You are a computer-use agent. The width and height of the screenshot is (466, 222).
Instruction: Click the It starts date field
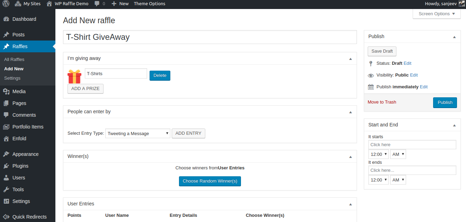pyautogui.click(x=412, y=144)
